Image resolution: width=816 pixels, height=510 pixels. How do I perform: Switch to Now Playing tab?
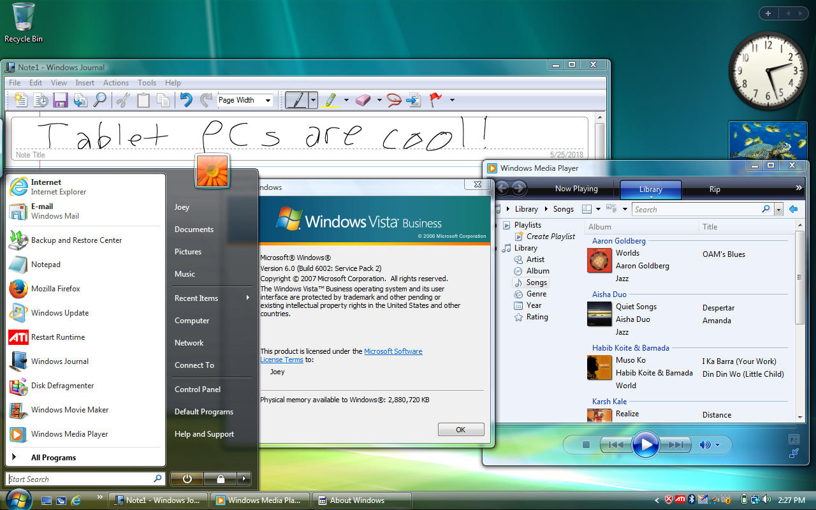tap(576, 189)
